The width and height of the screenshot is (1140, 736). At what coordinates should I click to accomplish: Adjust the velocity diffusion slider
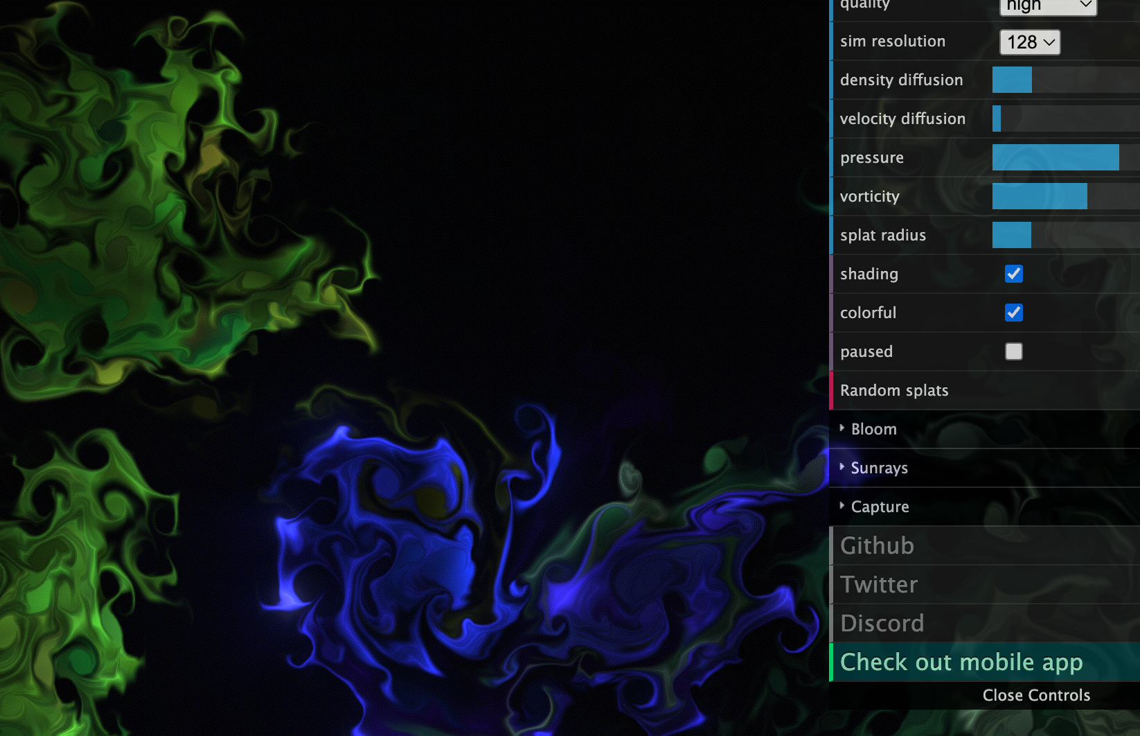[1066, 119]
